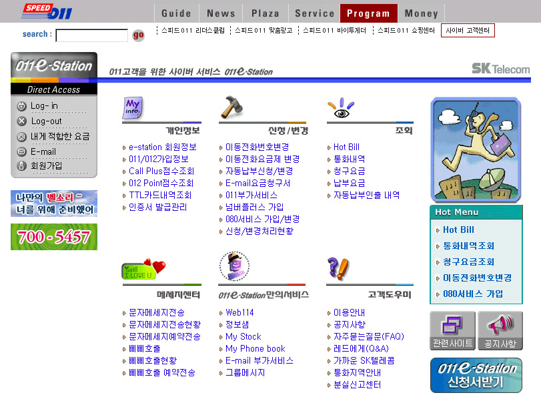541x401 pixels.
Task: Open 자동납부인출 내역 link
Action: (366, 195)
